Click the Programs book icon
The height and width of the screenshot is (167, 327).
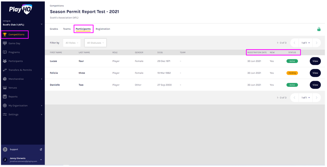click(5, 52)
